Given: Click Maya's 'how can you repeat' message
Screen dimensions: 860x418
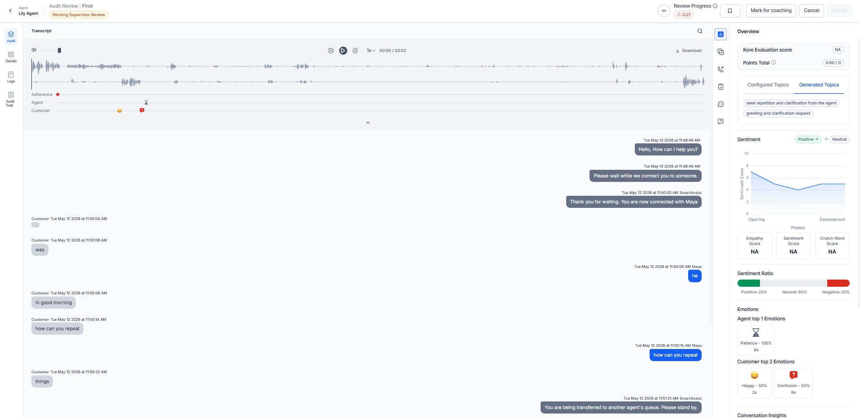Looking at the screenshot, I should (675, 355).
